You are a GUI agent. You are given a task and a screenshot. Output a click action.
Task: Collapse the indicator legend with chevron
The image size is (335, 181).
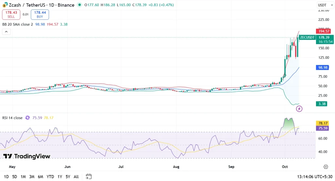point(6,32)
